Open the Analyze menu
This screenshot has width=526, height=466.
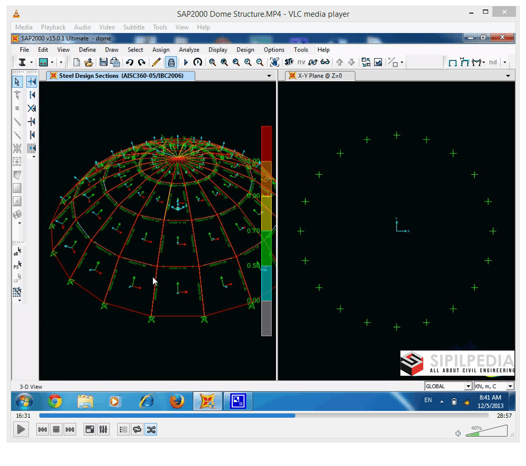click(189, 49)
